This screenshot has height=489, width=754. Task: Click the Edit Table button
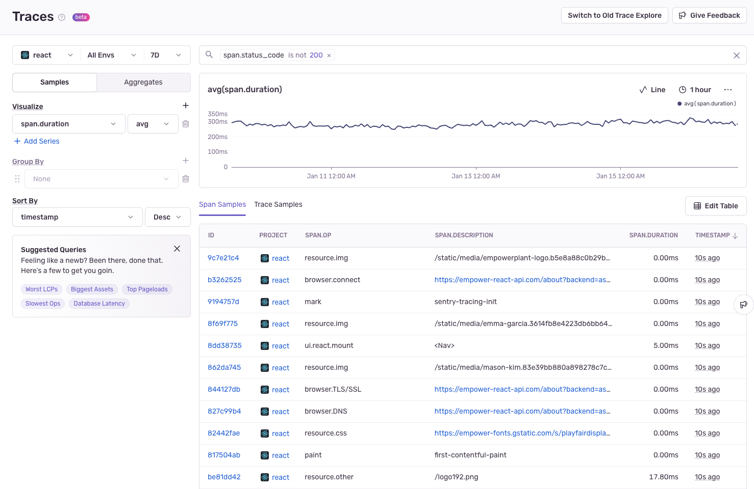click(716, 206)
